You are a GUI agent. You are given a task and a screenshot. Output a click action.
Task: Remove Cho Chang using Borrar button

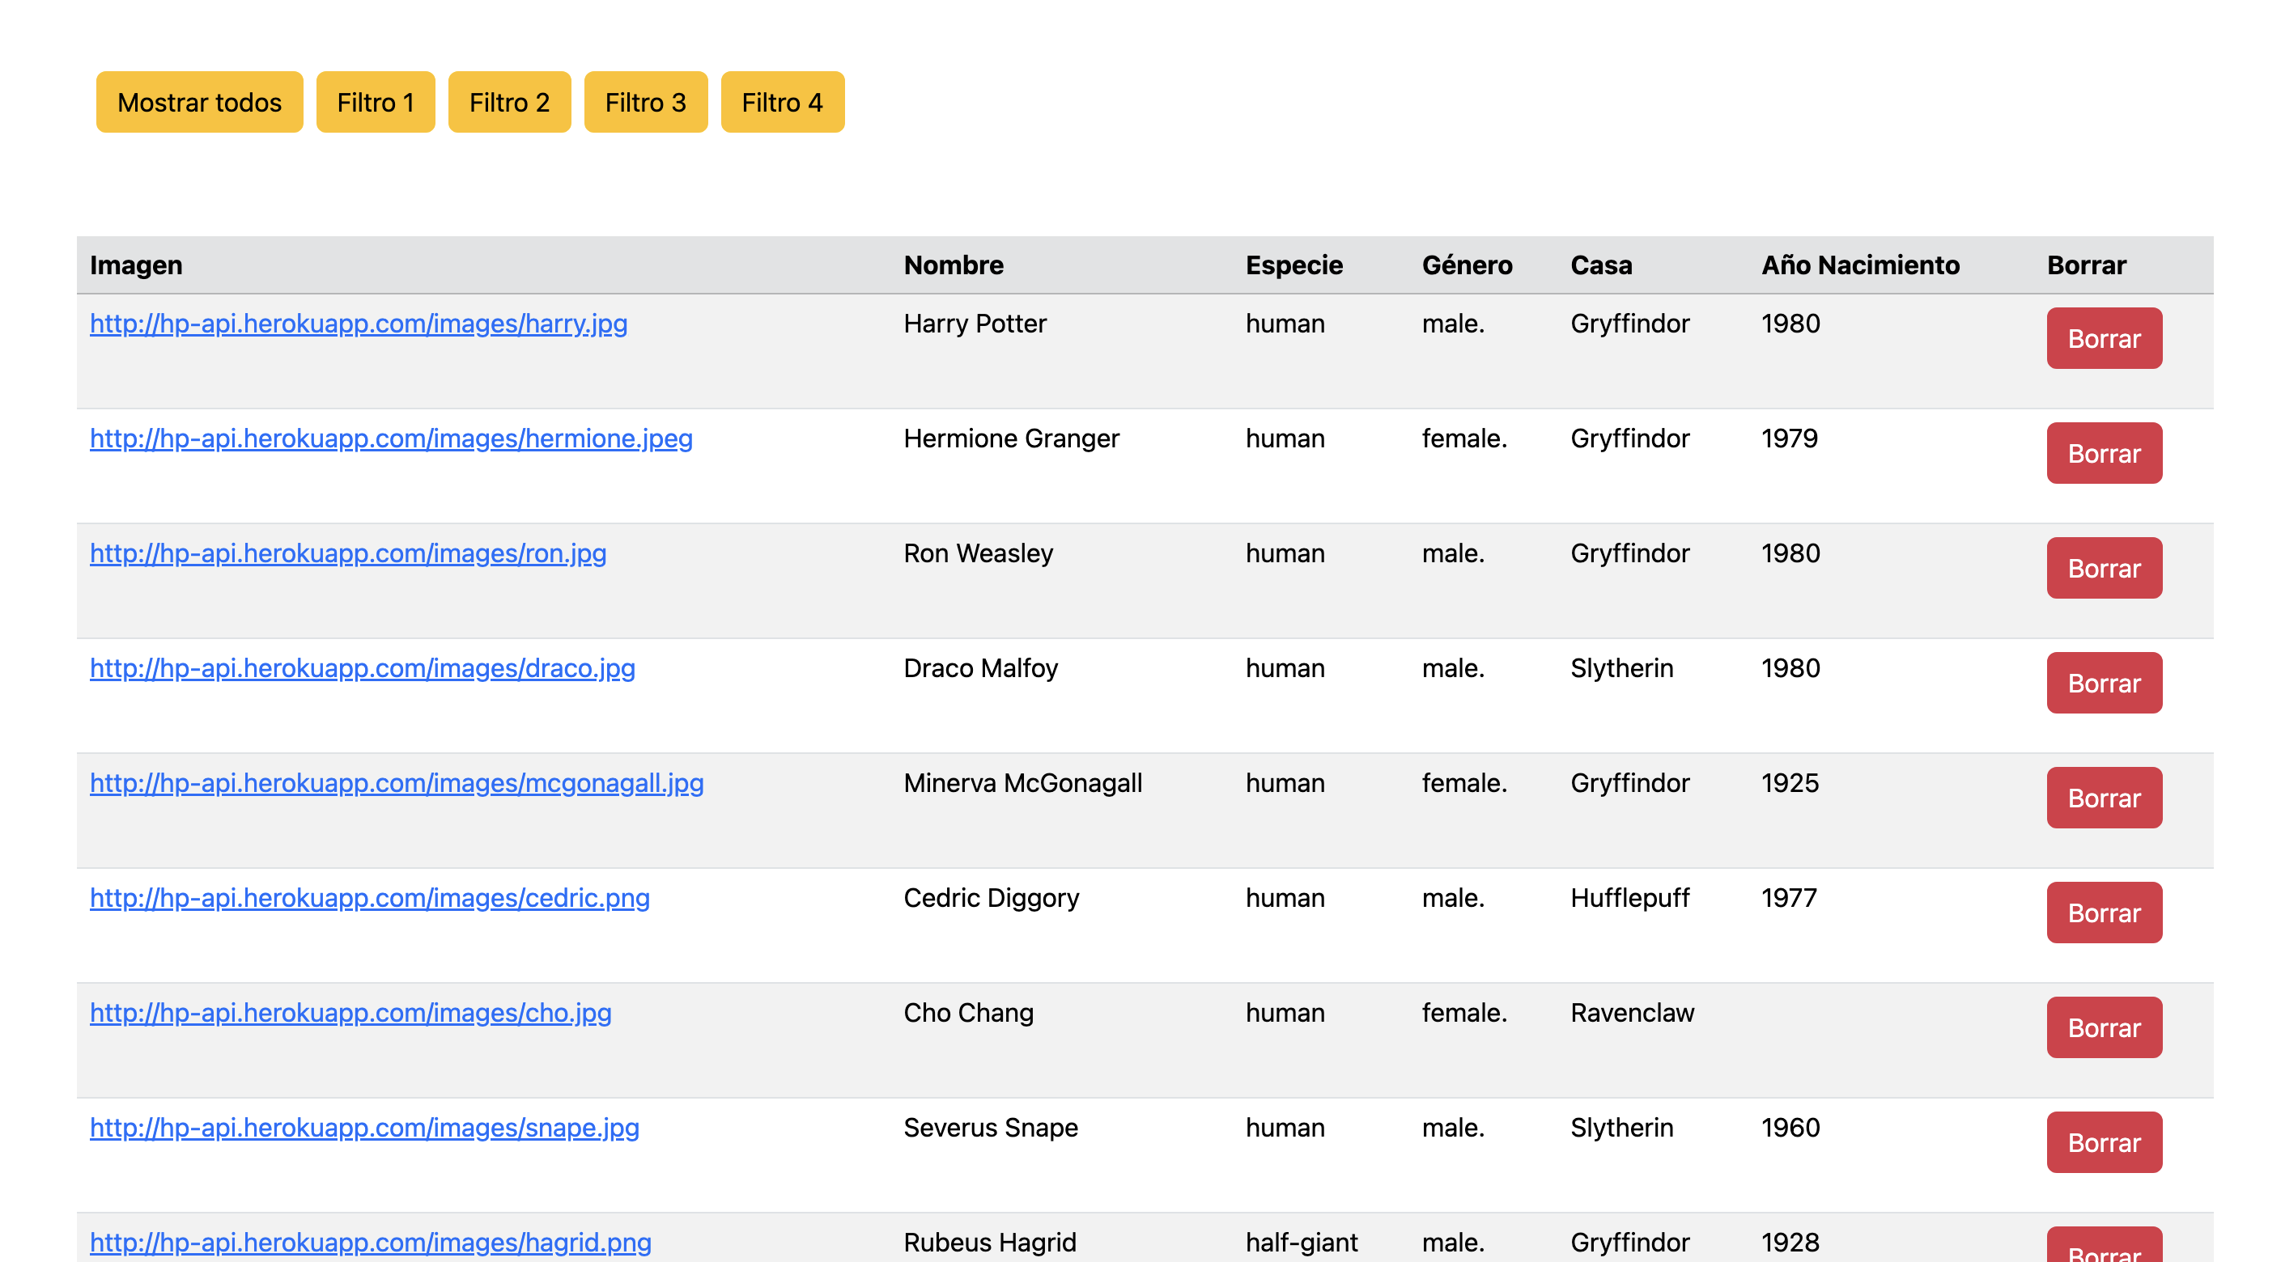pyautogui.click(x=2103, y=1028)
